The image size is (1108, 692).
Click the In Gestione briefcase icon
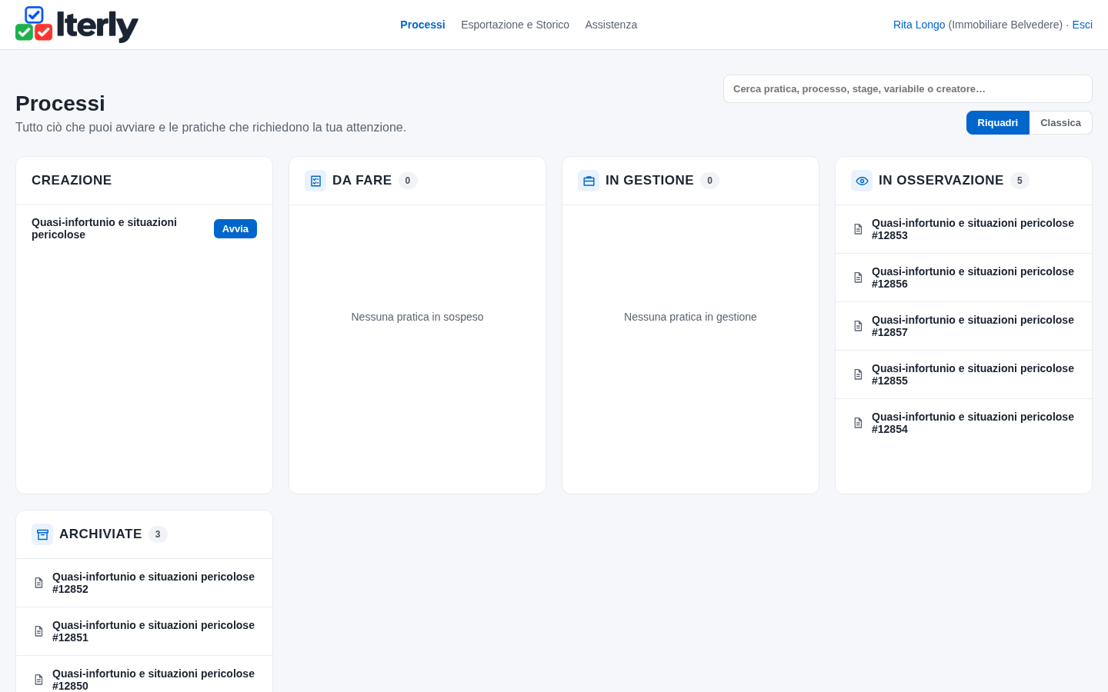coord(589,181)
